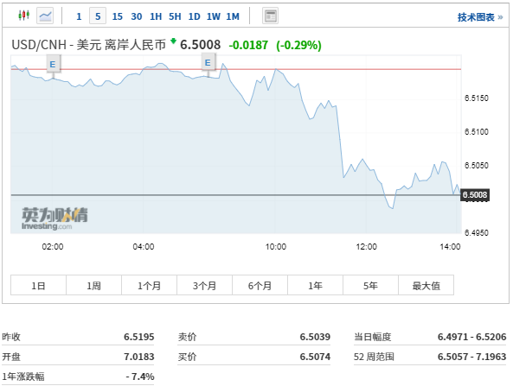Switch chart interval to 5H
The height and width of the screenshot is (386, 513).
click(x=175, y=16)
